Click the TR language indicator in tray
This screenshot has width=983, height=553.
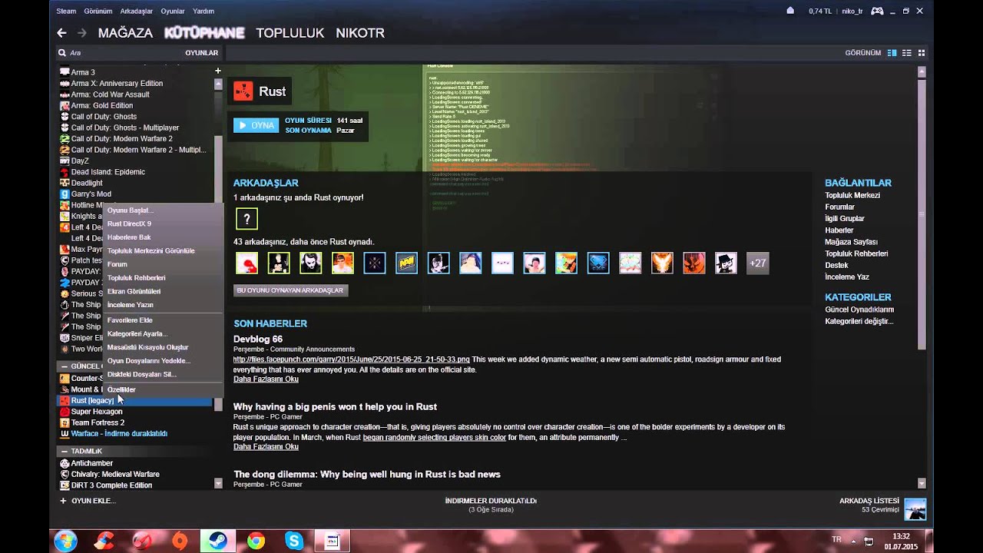tap(836, 540)
